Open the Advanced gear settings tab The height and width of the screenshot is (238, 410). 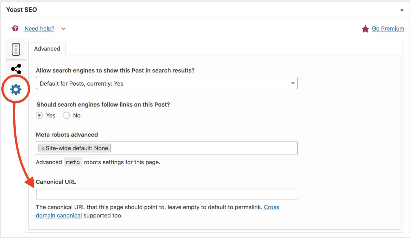click(16, 89)
